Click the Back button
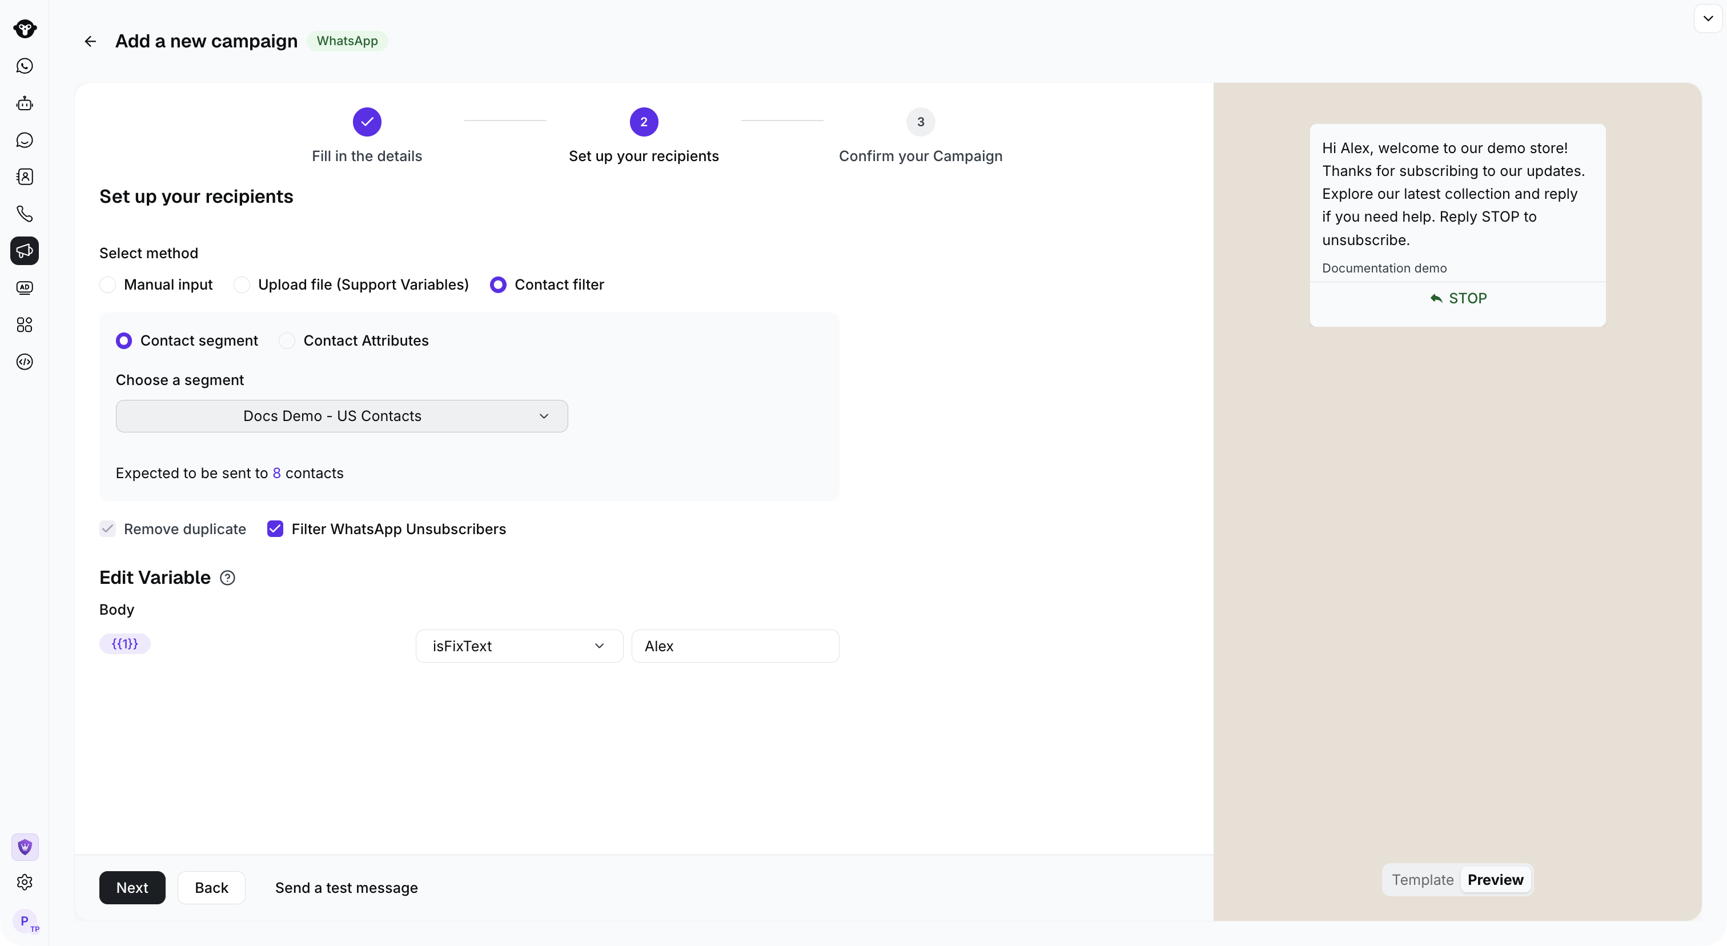1727x946 pixels. click(211, 888)
